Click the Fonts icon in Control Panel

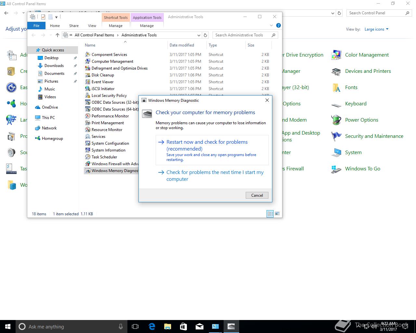(336, 87)
